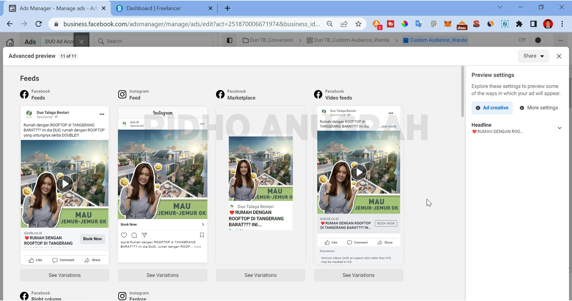Click the share page icon in address bar

pos(344,24)
